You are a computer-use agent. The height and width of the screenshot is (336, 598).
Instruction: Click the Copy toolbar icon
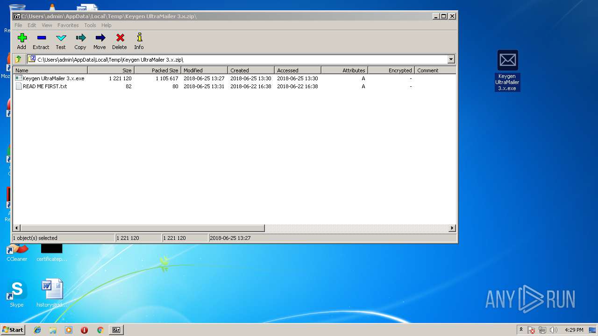[80, 41]
